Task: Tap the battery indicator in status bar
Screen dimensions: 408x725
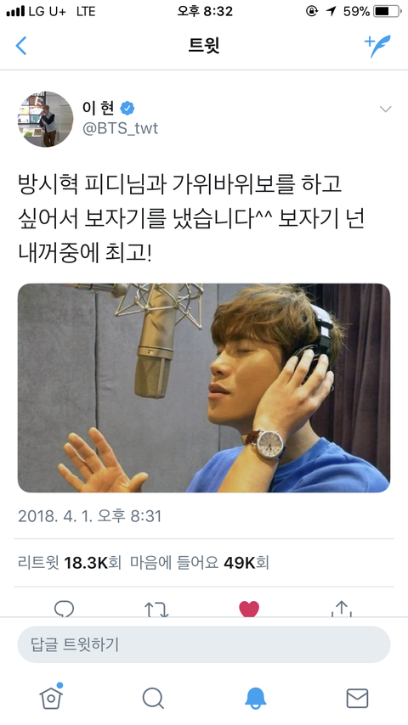Action: (x=387, y=11)
